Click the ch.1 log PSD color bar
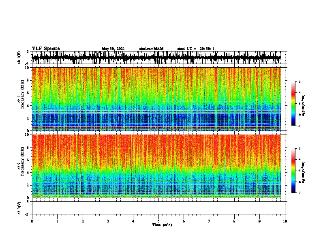This screenshot has width=321, height=248. click(x=293, y=104)
